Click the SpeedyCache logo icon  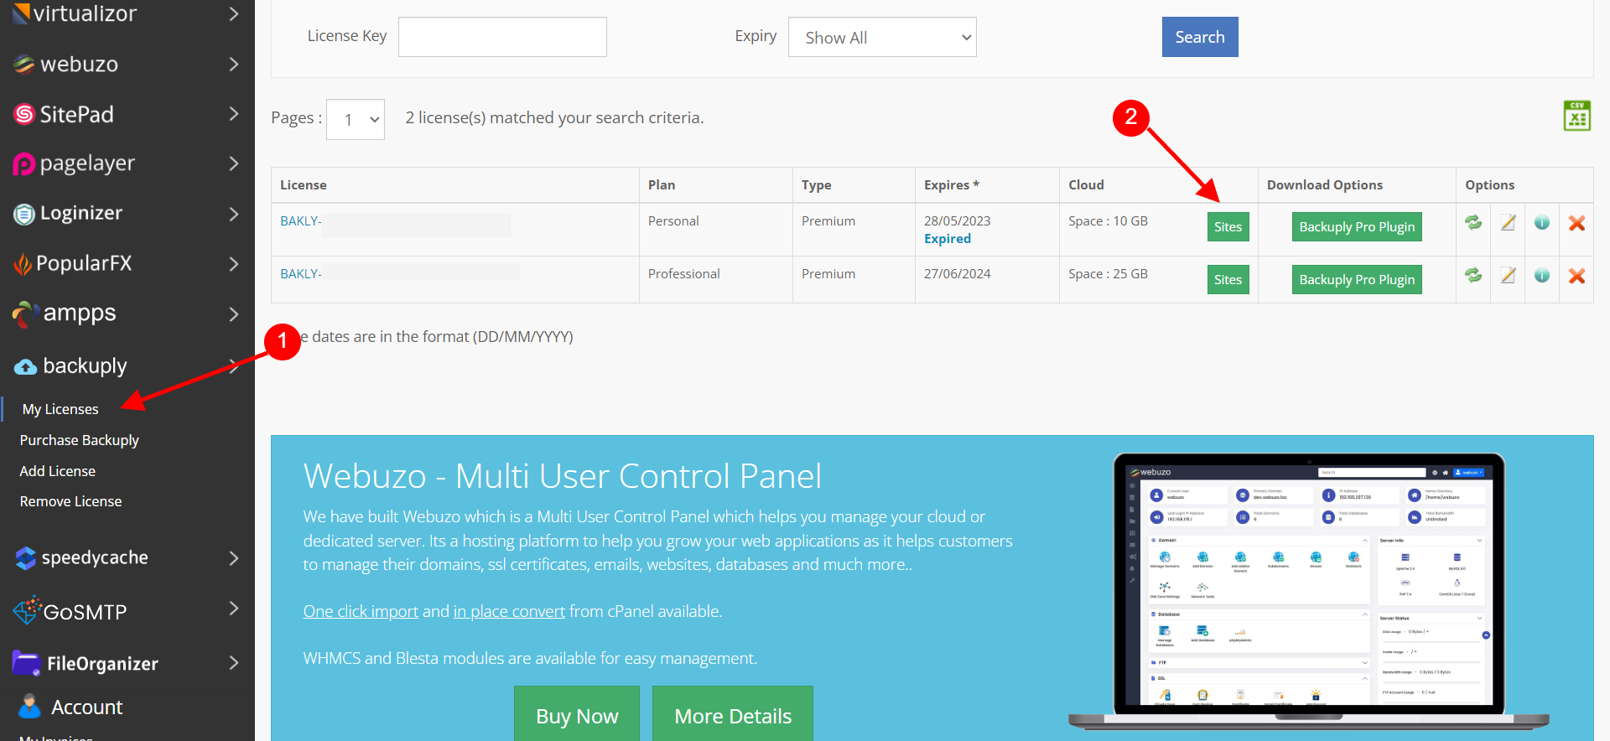click(26, 558)
